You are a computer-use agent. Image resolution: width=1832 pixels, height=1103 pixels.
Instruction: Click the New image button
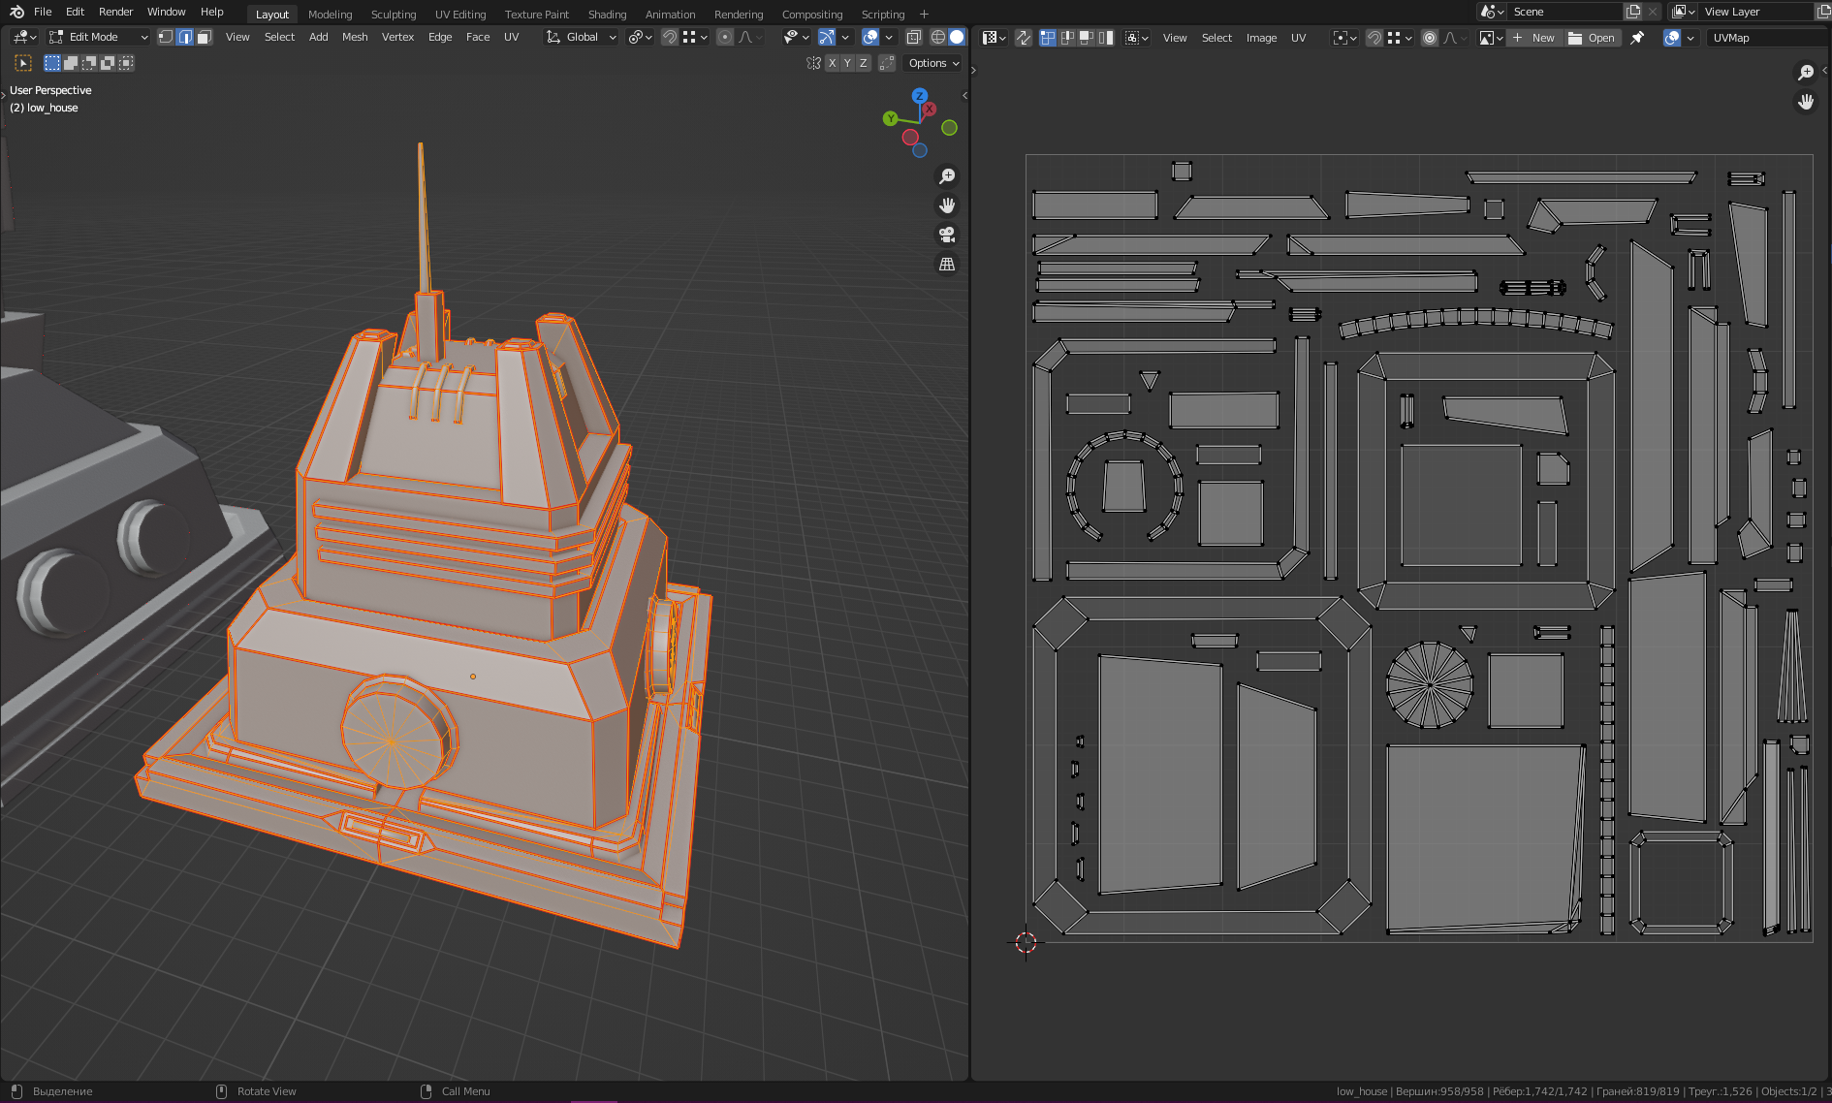point(1533,38)
